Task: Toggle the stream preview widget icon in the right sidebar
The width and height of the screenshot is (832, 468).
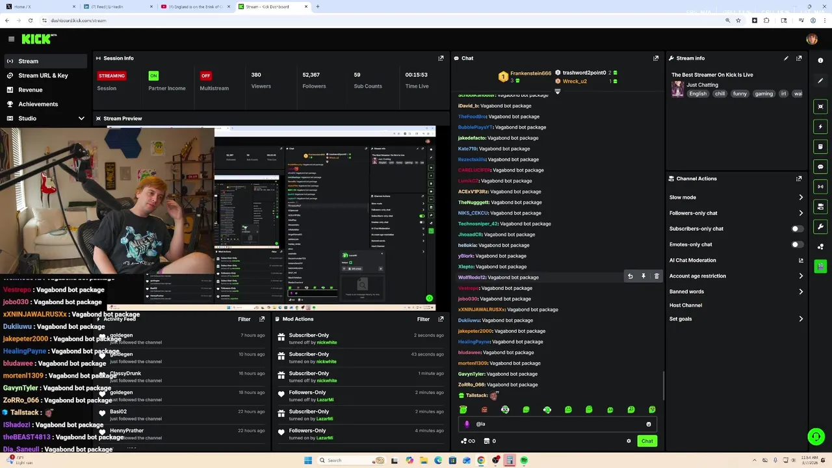Action: pyautogui.click(x=820, y=107)
